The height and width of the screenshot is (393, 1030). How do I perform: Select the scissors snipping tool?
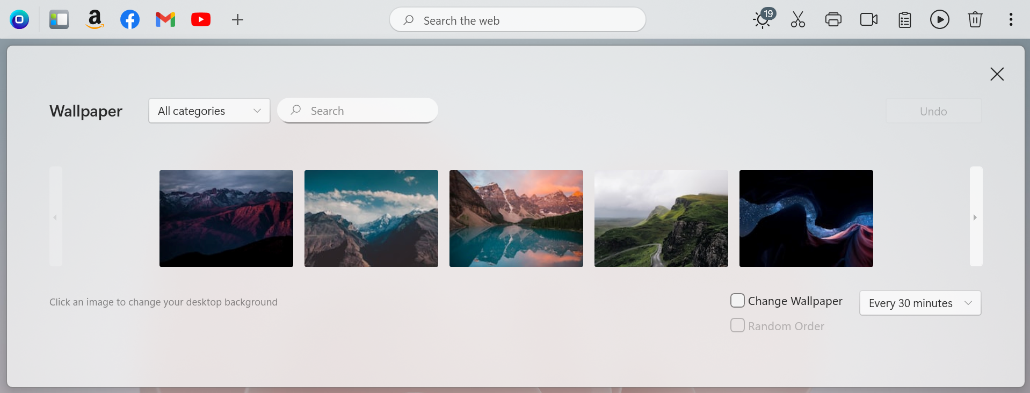798,20
